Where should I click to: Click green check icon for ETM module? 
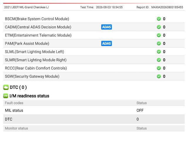pyautogui.click(x=159, y=35)
